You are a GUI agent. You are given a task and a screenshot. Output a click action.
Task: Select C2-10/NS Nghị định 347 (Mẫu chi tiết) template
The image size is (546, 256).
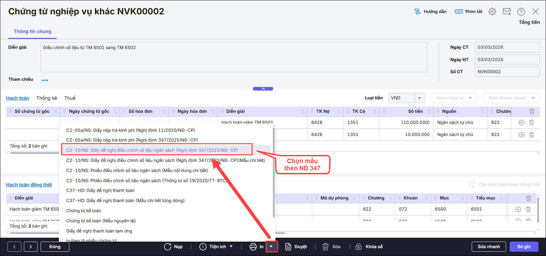(166, 160)
